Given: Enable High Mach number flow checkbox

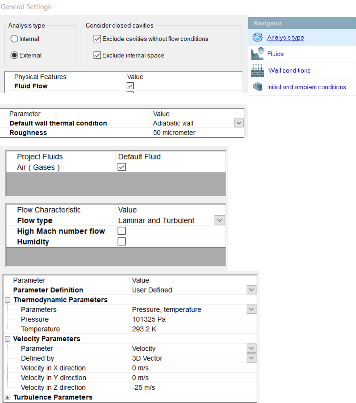Looking at the screenshot, I should coord(122,231).
